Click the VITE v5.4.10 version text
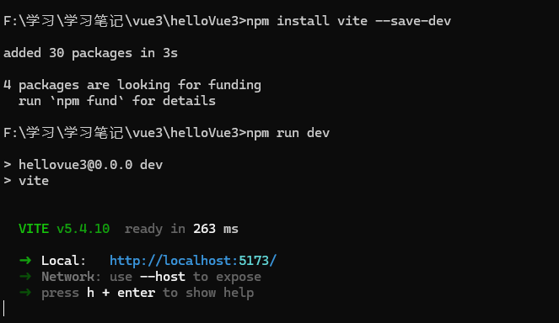 [x=64, y=229]
